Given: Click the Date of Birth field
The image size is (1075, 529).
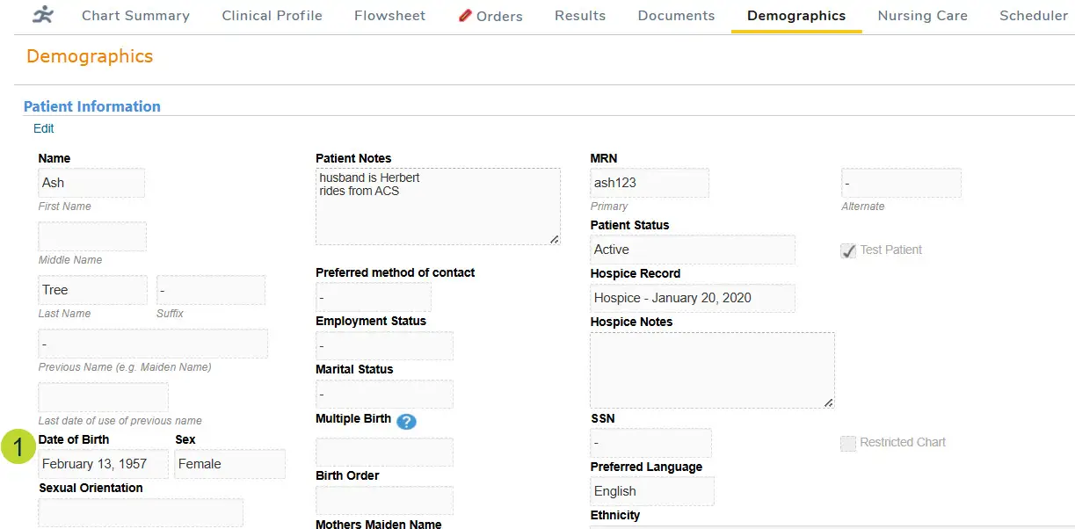Looking at the screenshot, I should pos(103,464).
